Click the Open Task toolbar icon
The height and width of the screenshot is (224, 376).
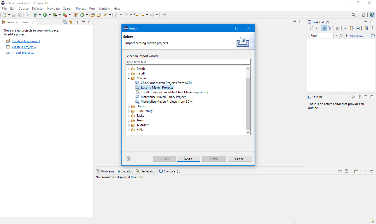[x=99, y=15]
